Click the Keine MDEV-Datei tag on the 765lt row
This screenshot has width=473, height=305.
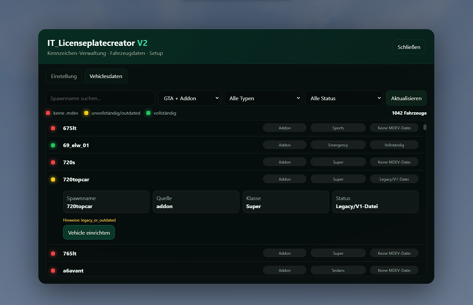tap(394, 253)
